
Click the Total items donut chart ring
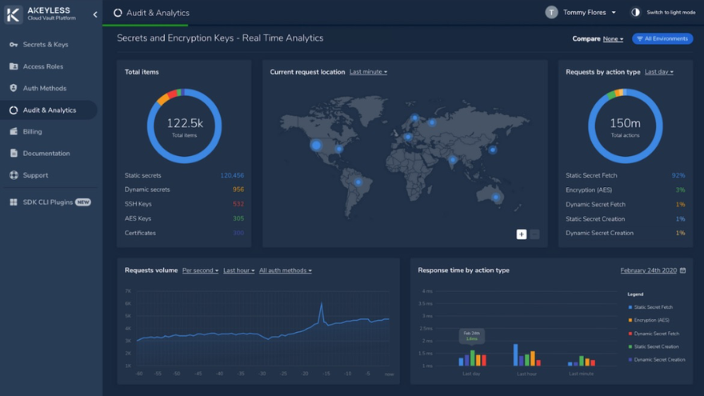[x=184, y=93]
